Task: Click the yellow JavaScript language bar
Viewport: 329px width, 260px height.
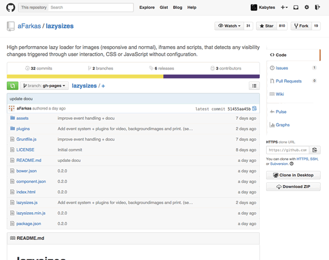Action: [85, 77]
